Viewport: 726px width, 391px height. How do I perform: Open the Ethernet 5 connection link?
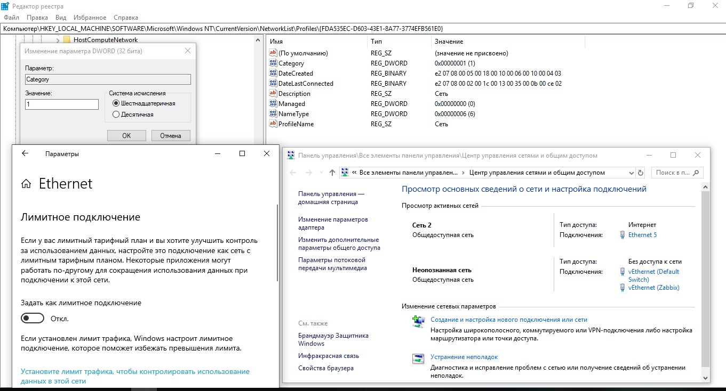(642, 235)
